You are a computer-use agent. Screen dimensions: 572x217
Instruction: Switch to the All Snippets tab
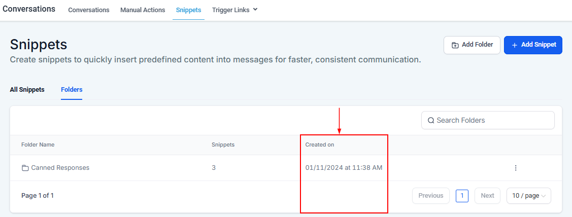coord(27,90)
